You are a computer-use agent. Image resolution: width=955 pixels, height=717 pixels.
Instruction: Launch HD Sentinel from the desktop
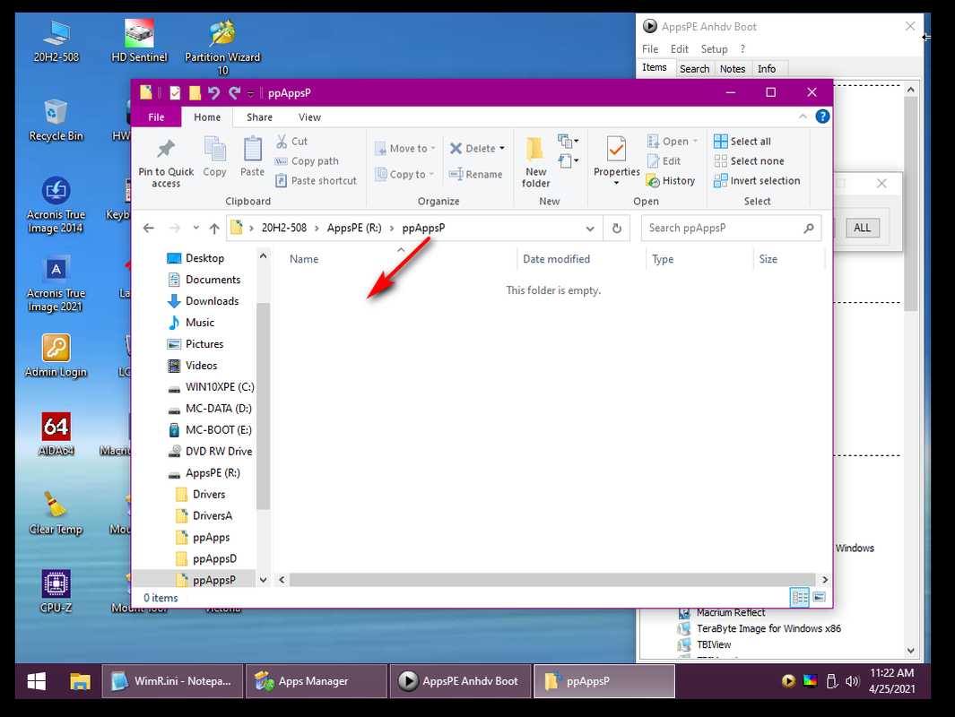pyautogui.click(x=139, y=41)
